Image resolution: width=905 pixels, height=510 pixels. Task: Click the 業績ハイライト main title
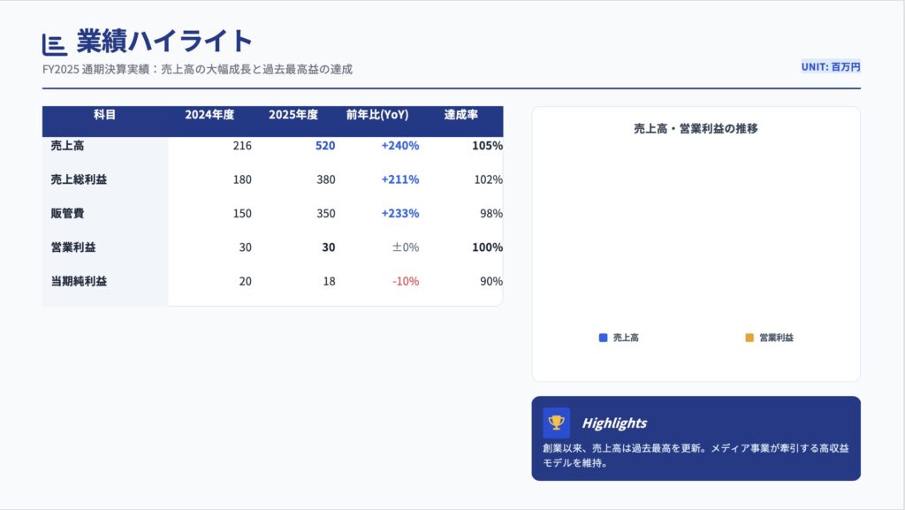(x=165, y=41)
